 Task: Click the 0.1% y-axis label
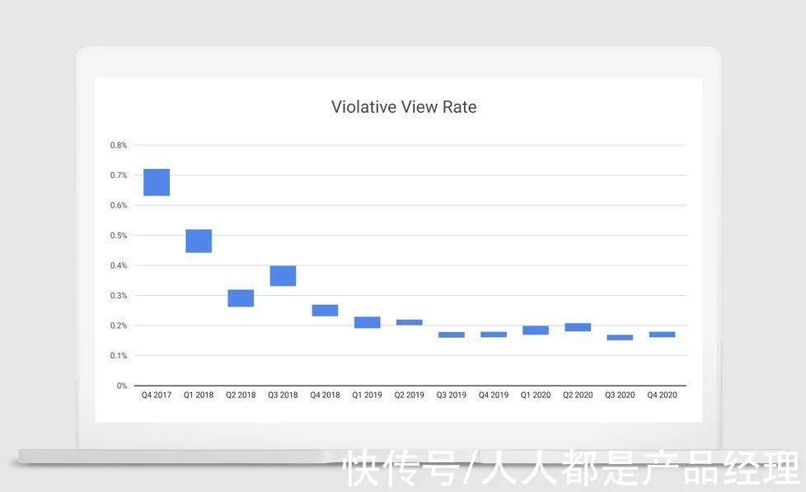(x=118, y=356)
